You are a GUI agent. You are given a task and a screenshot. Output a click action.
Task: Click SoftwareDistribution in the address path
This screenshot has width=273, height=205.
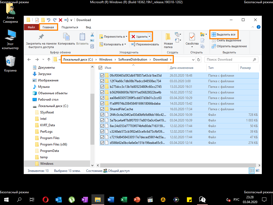click(x=133, y=60)
